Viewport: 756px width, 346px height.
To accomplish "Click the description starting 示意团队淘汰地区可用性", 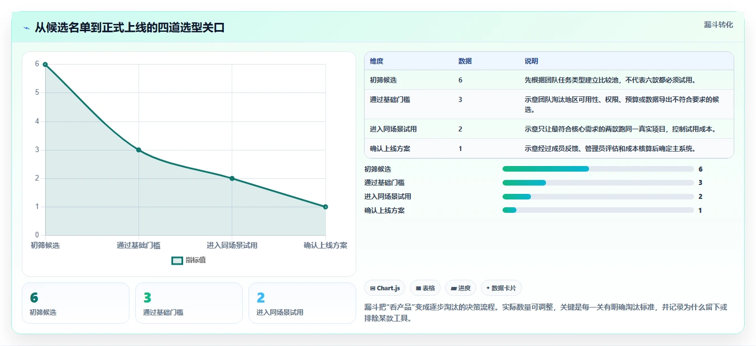I will pos(621,105).
